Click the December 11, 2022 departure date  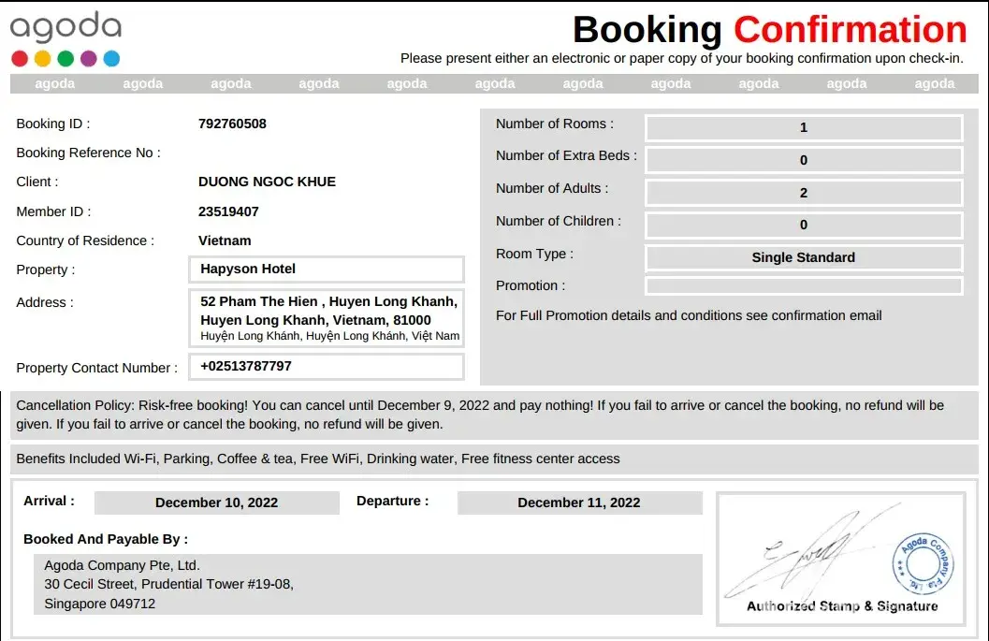579,503
